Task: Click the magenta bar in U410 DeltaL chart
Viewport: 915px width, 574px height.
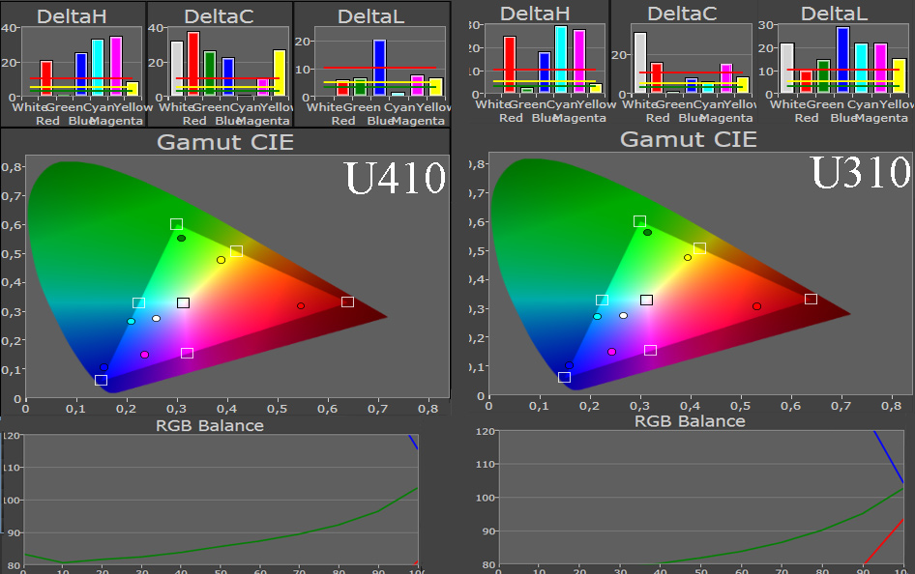Action: (x=417, y=86)
